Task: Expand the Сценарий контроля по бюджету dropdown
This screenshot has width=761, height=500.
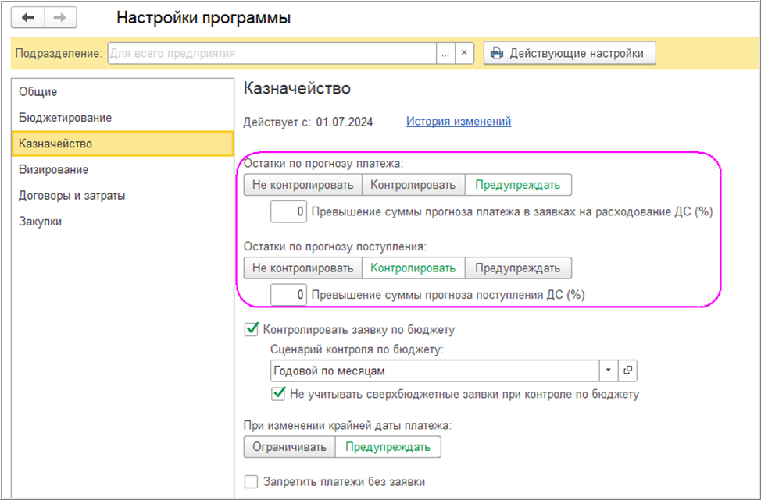Action: point(608,371)
